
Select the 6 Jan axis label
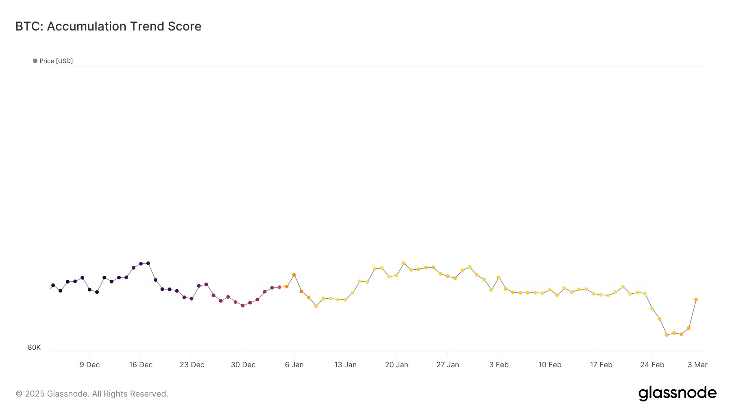[x=294, y=365]
